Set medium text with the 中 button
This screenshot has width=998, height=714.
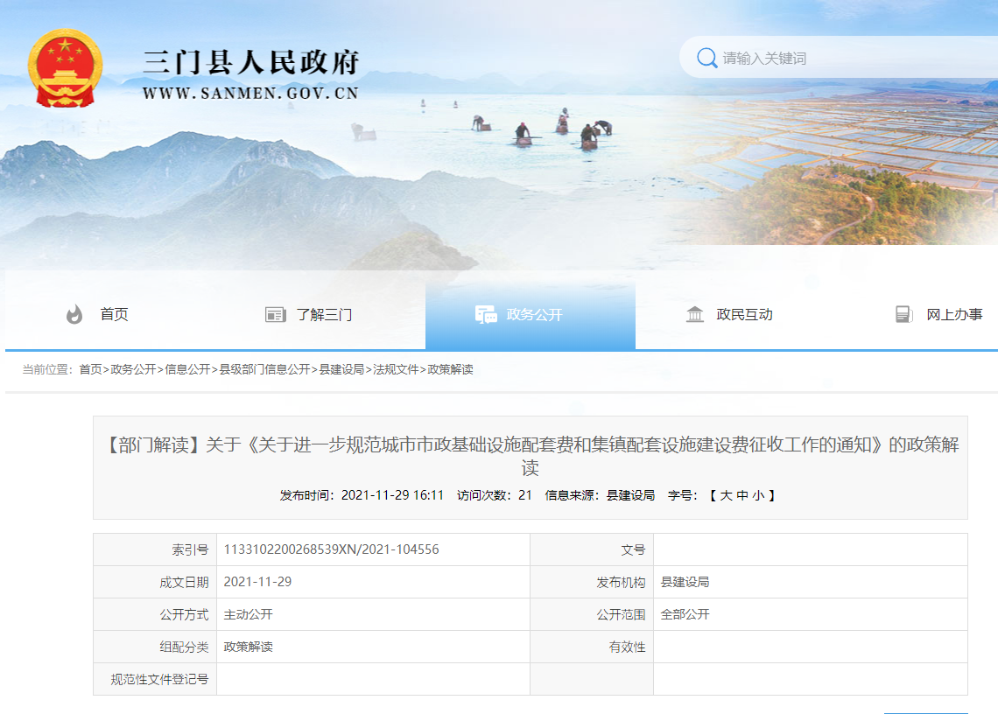click(x=741, y=495)
